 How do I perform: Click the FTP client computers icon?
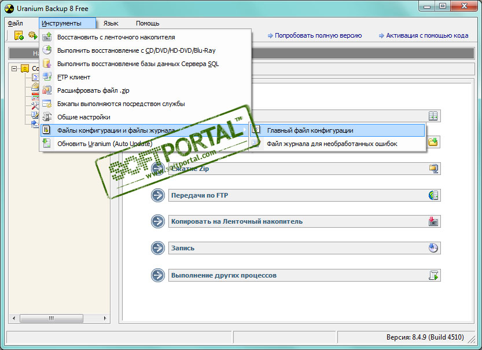(x=47, y=77)
